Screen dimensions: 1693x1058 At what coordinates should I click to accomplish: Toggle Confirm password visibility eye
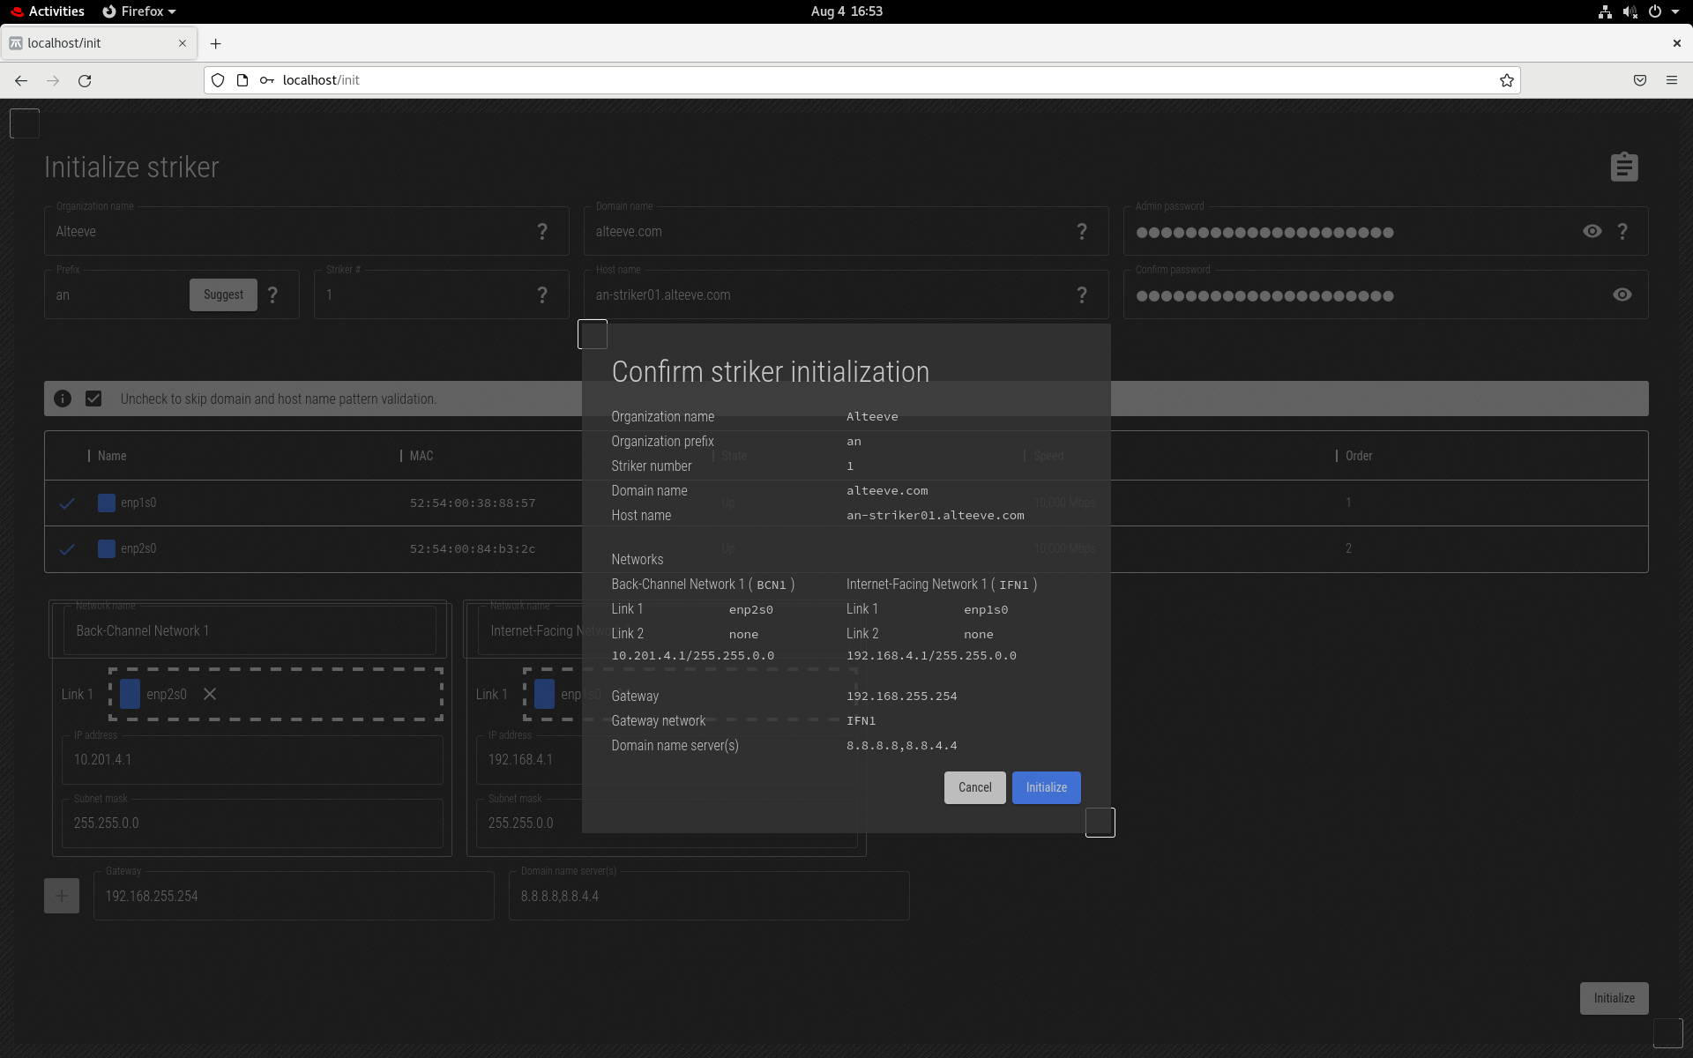click(1622, 294)
